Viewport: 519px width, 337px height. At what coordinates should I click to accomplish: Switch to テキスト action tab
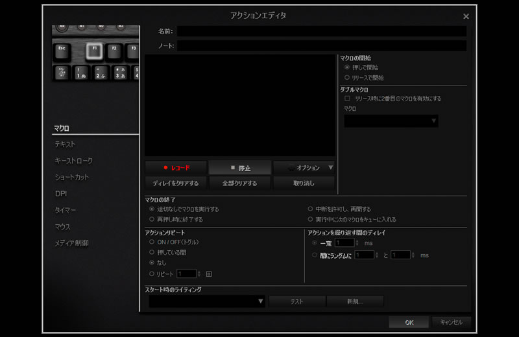[65, 144]
